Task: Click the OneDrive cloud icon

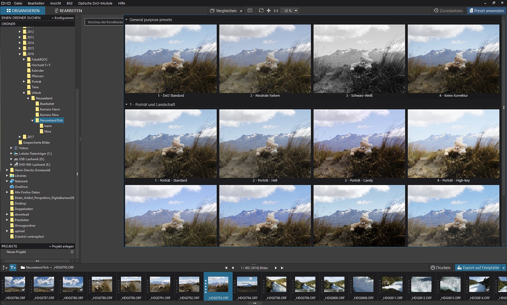Action: 12,187
